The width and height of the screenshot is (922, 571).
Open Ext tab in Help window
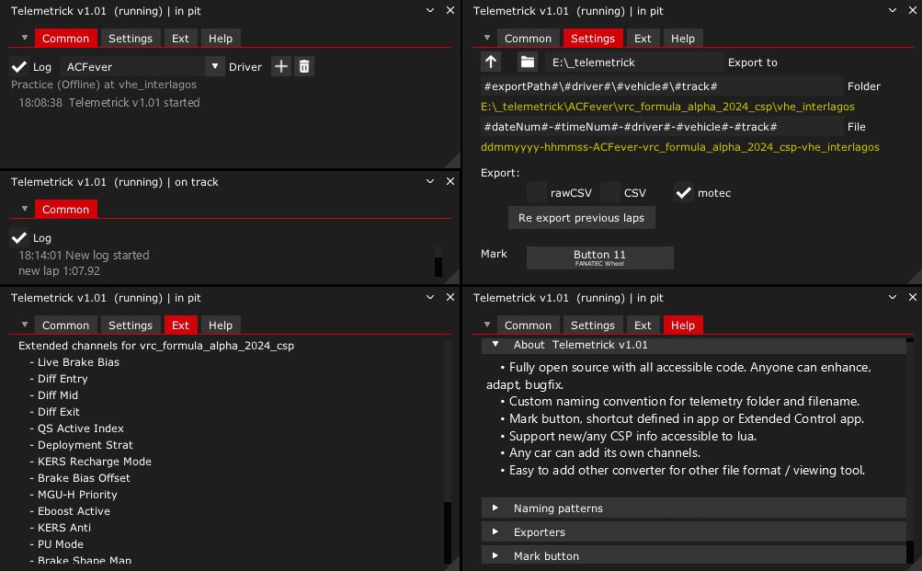click(643, 325)
